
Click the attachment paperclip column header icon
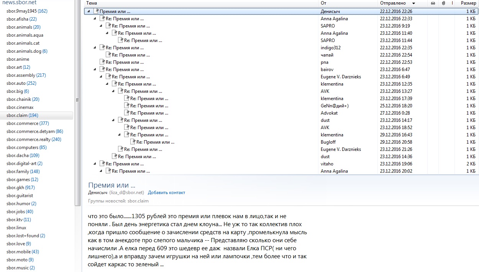[x=443, y=3]
